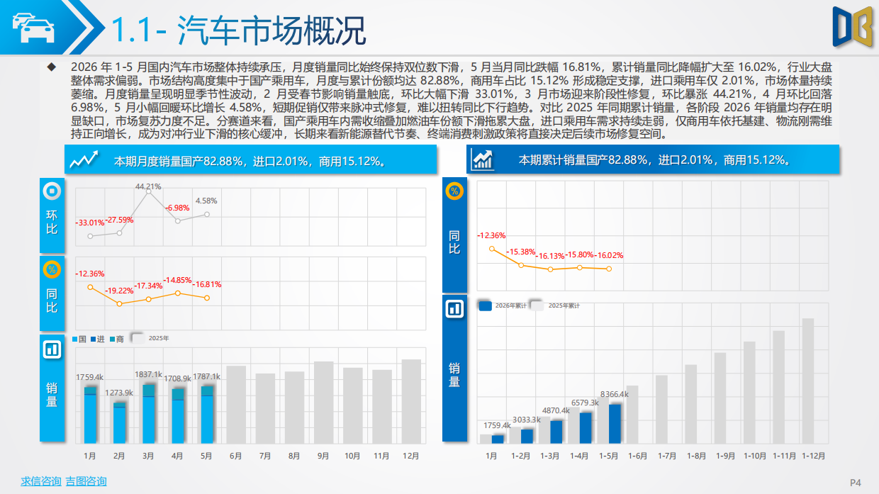This screenshot has height=494, width=879.
Task: Open the 吉图咨询 link
Action: pos(86,481)
